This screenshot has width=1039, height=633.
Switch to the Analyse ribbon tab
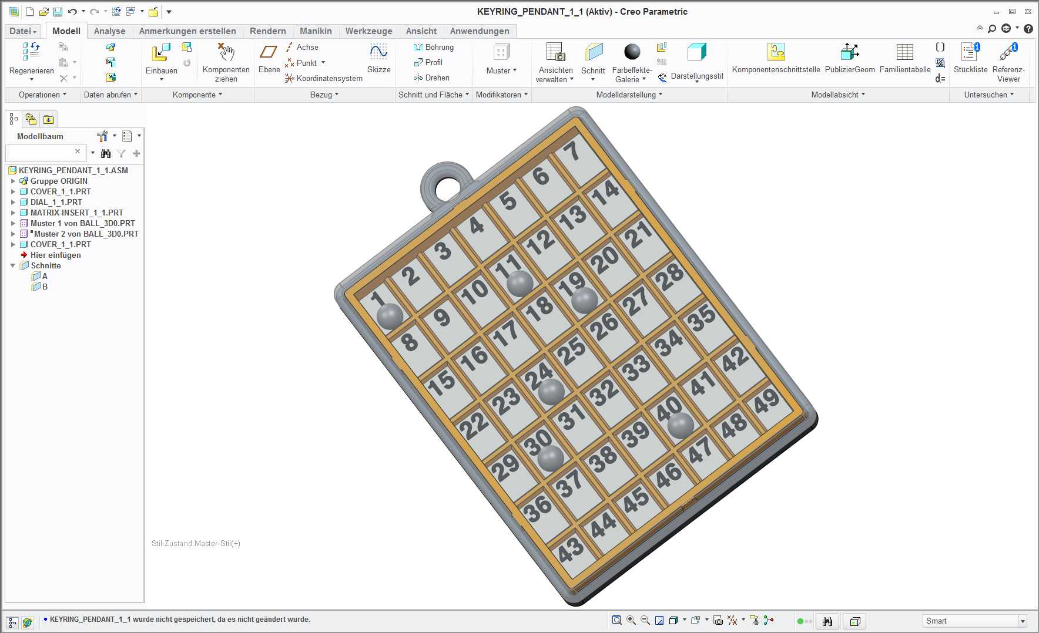tap(109, 31)
